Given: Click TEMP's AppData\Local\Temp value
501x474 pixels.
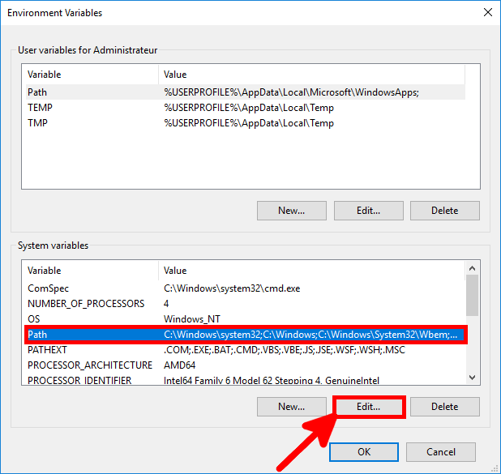Looking at the screenshot, I should [x=249, y=108].
